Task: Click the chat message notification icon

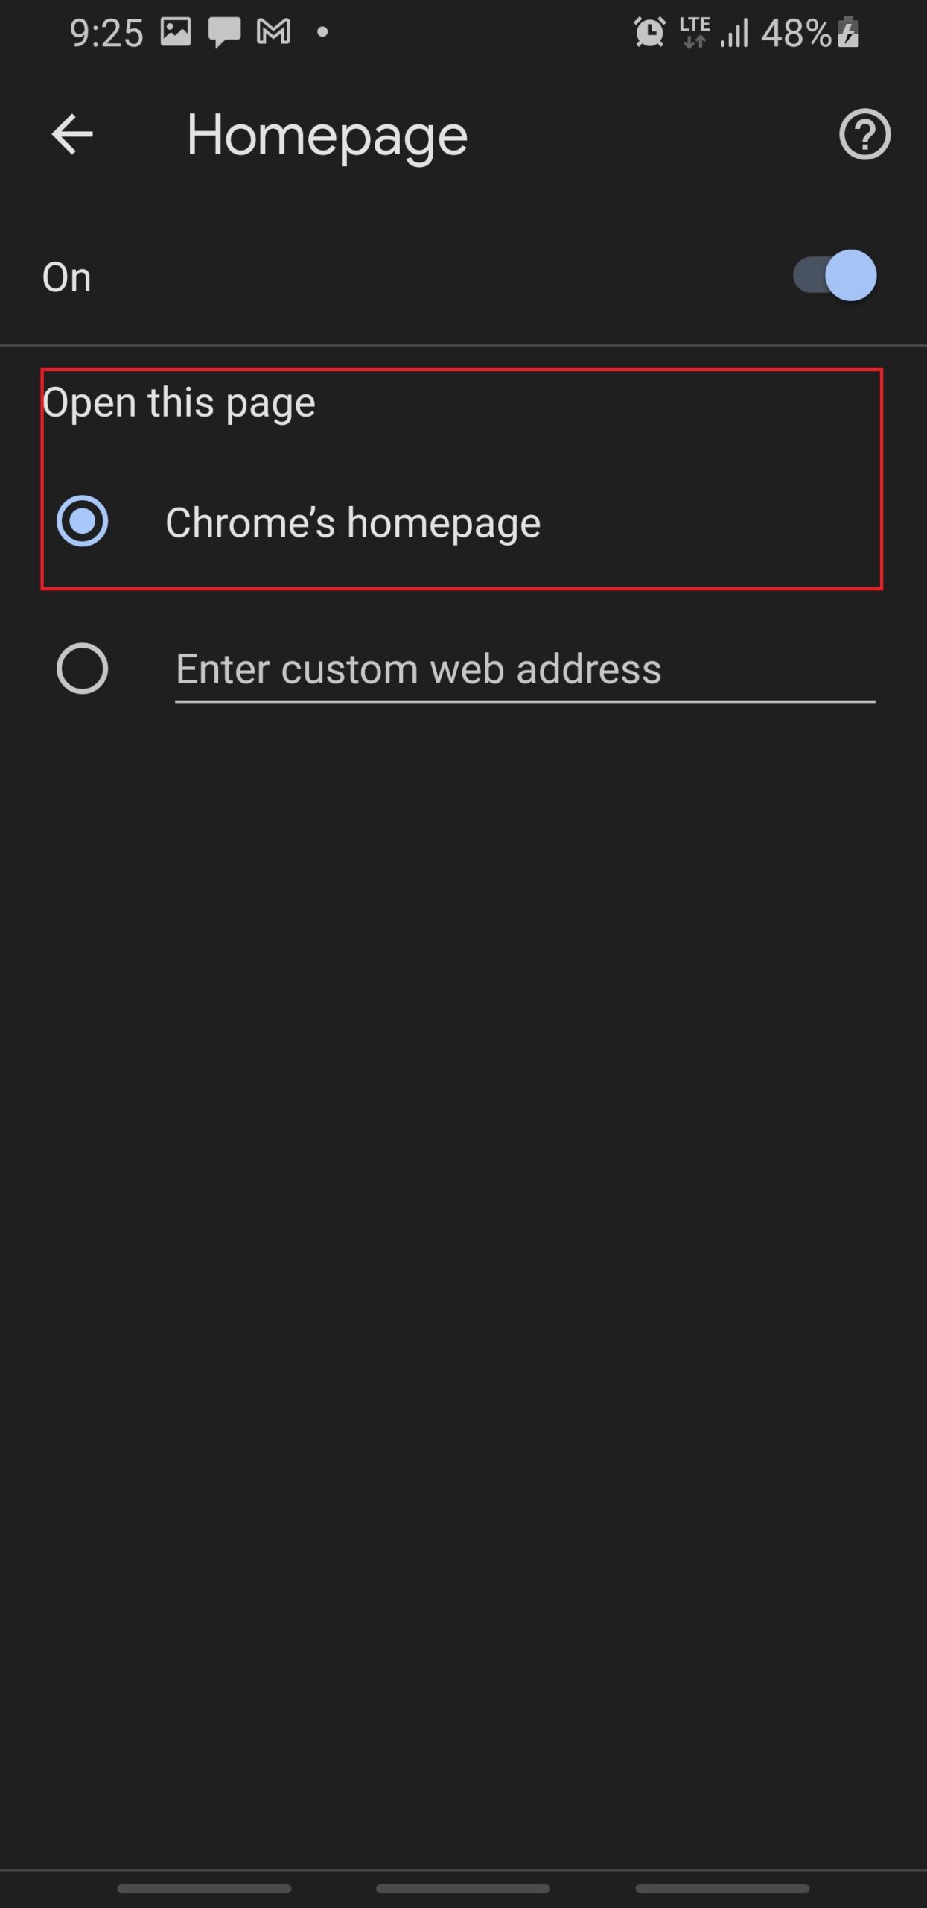Action: click(x=223, y=33)
